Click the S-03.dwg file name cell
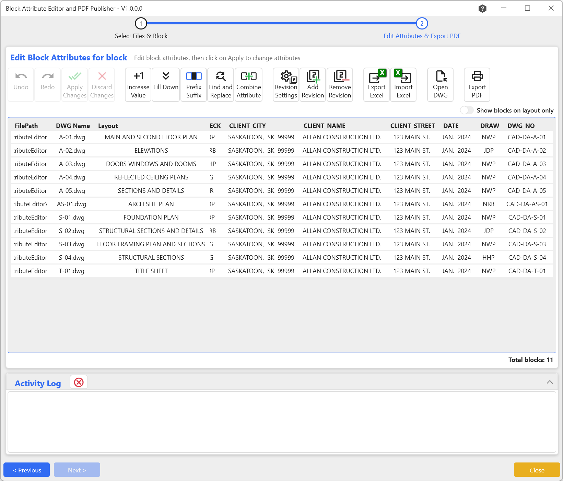This screenshot has width=563, height=481. click(72, 244)
